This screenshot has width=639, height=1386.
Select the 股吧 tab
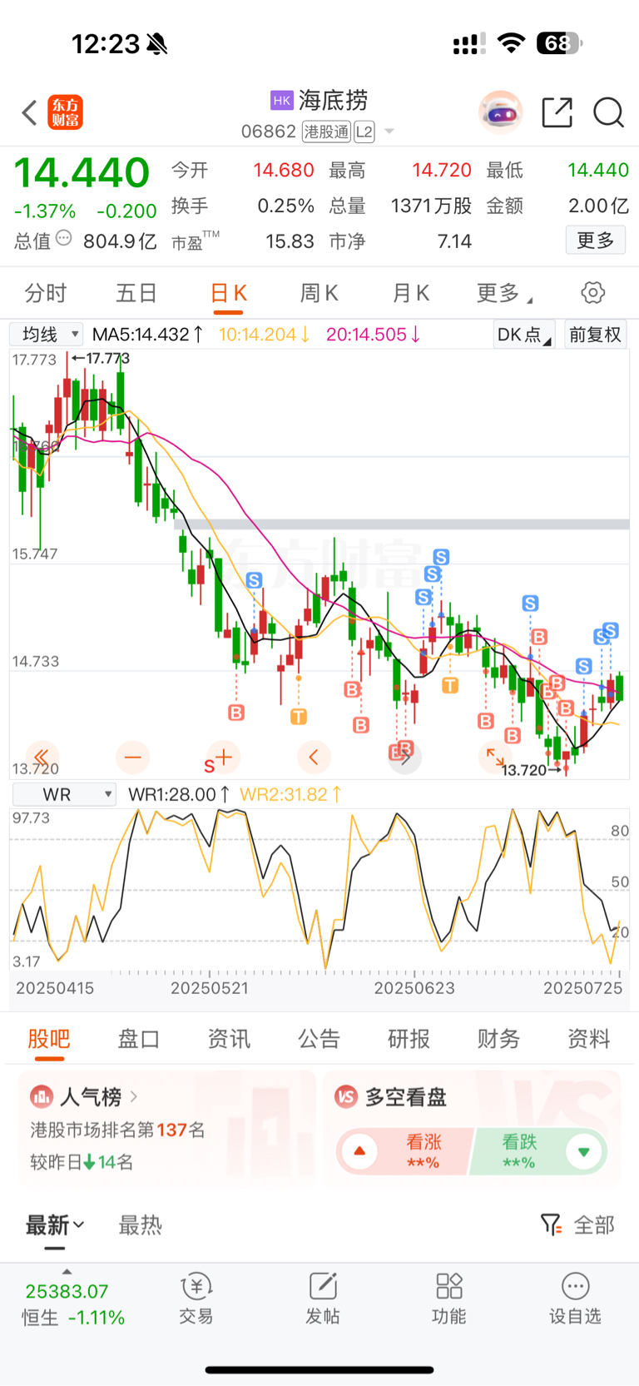(x=49, y=1039)
